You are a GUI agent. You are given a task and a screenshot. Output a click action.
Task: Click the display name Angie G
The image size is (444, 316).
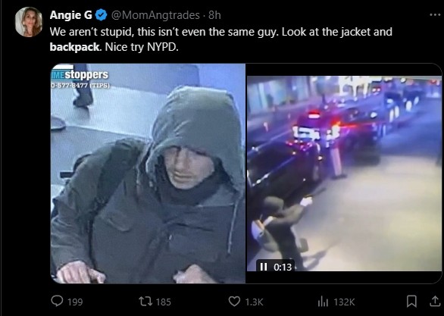[x=70, y=15]
